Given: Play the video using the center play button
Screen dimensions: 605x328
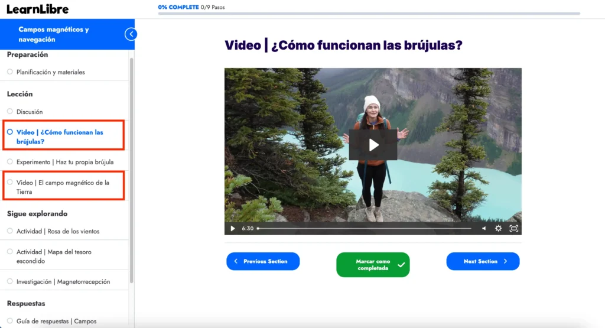Looking at the screenshot, I should (x=373, y=145).
